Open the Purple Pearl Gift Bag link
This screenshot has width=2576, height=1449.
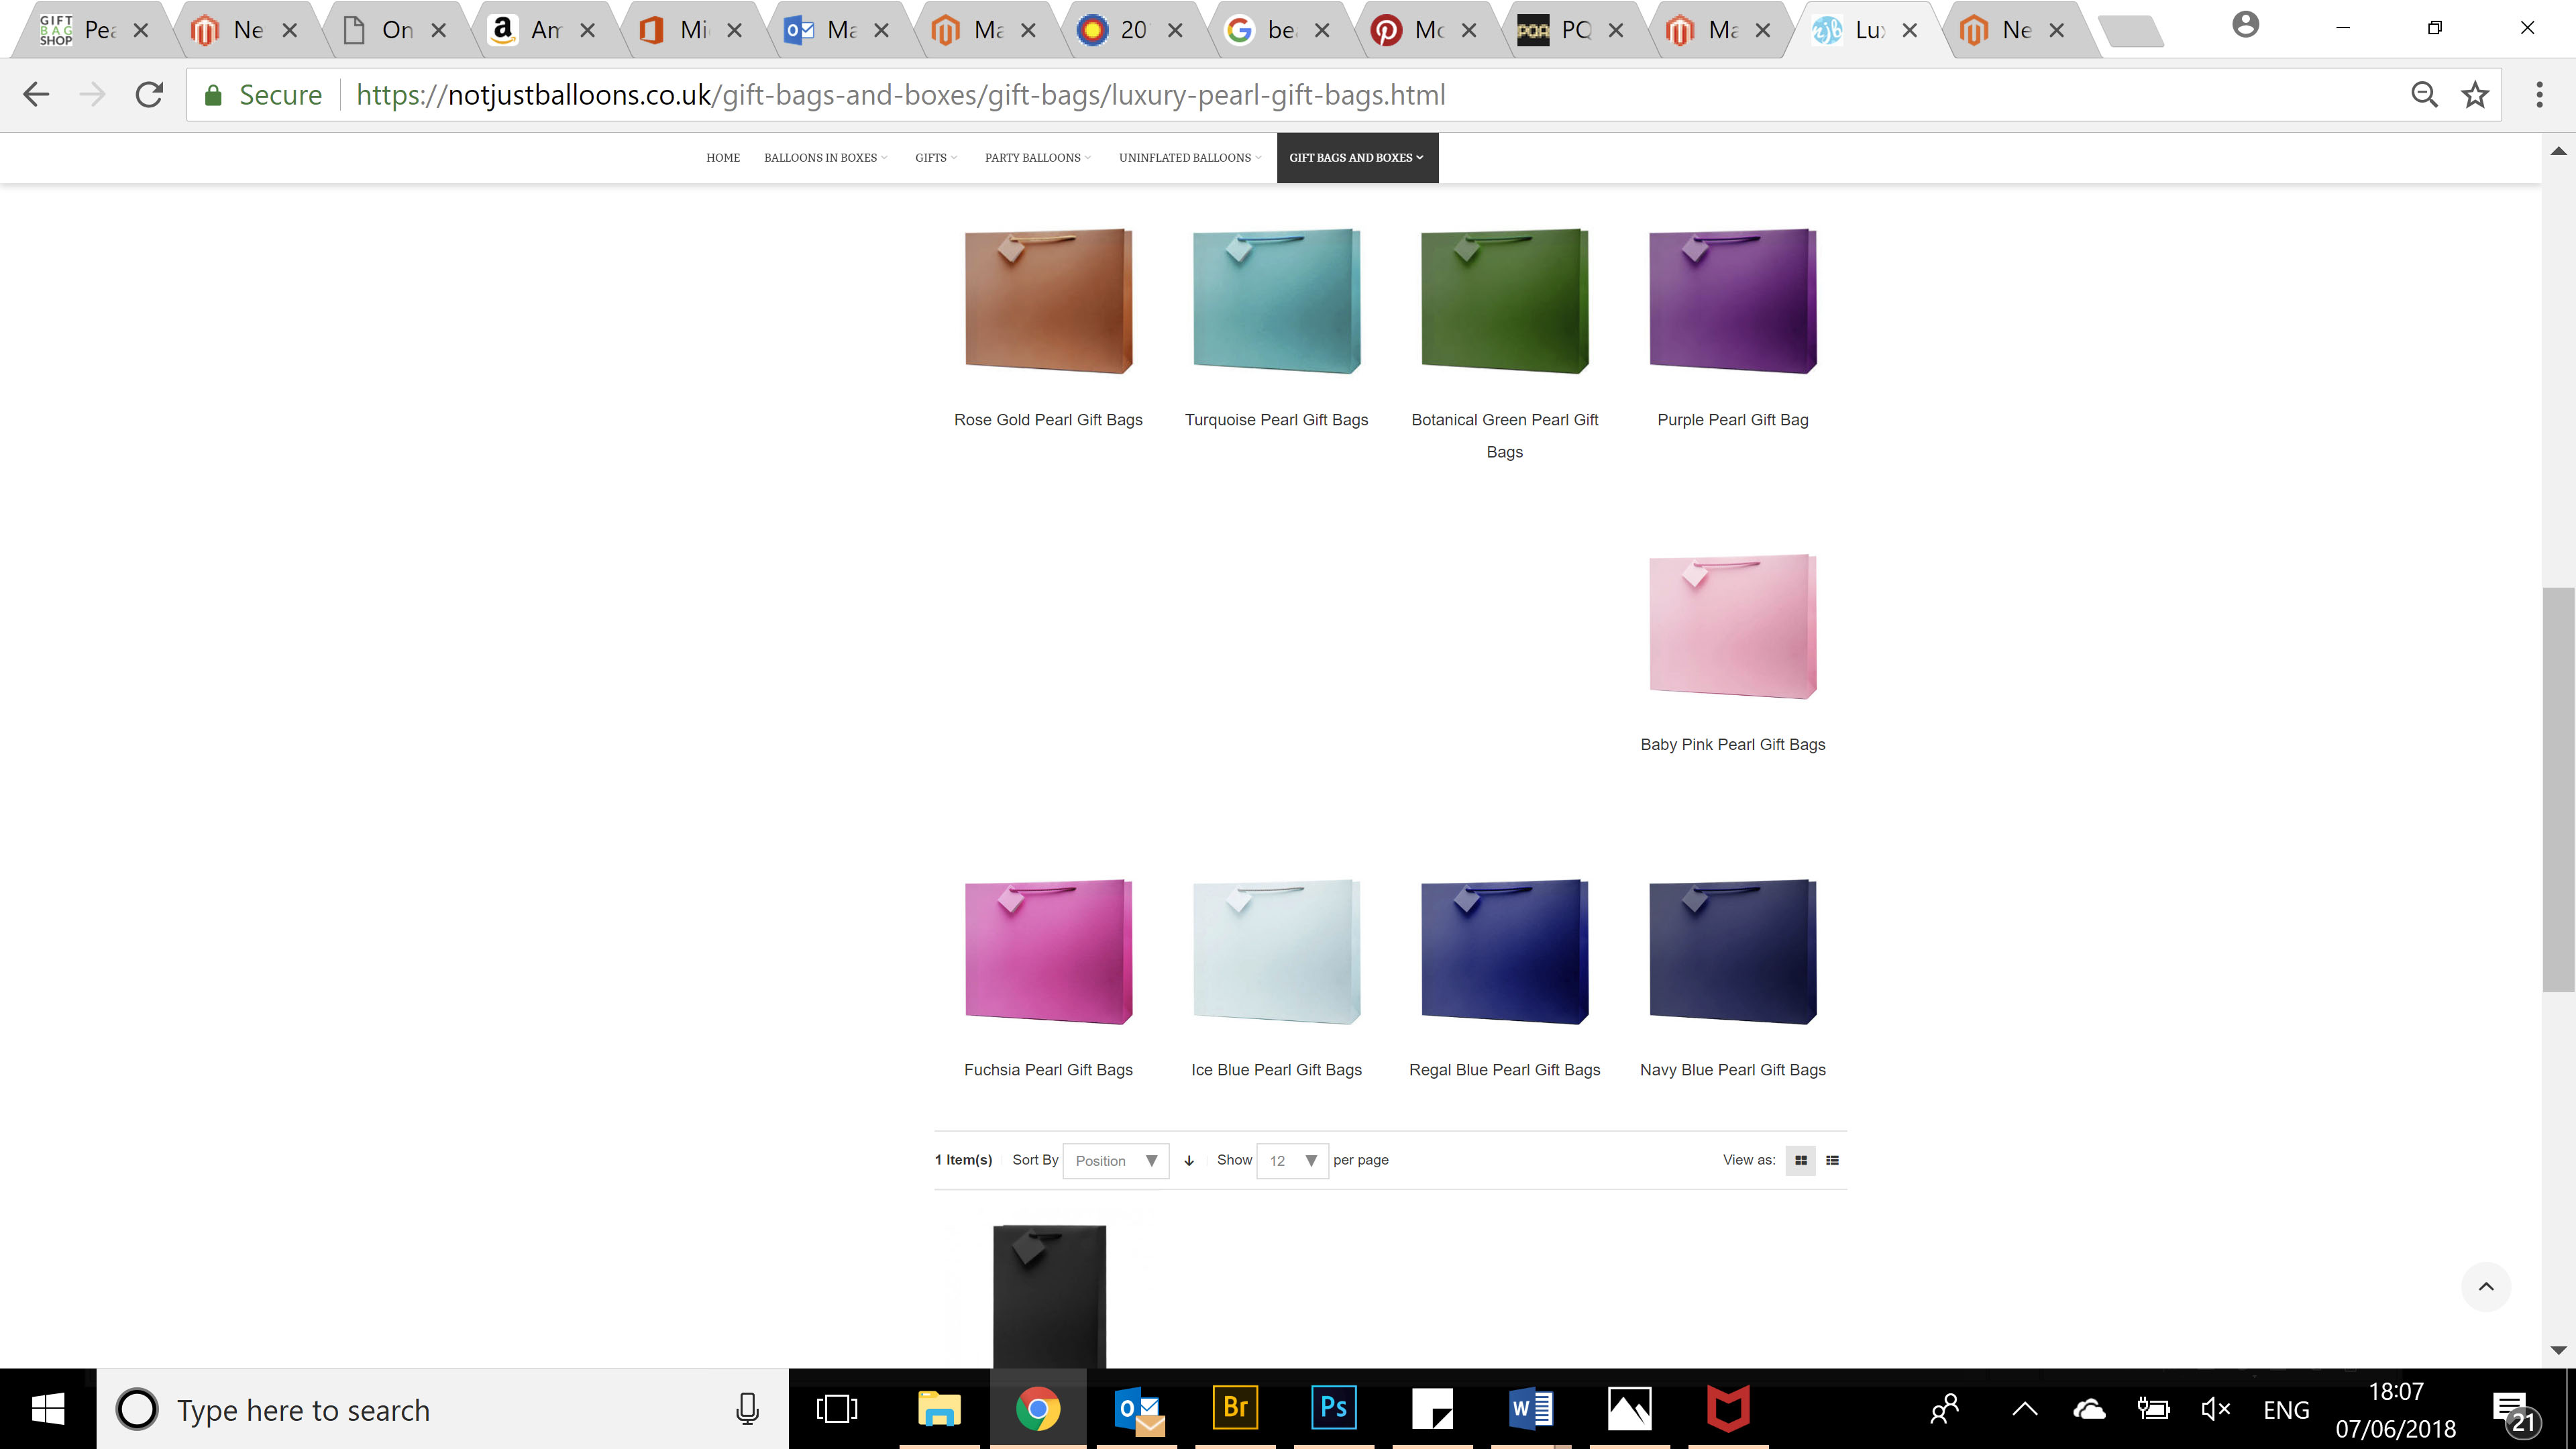(x=1732, y=420)
